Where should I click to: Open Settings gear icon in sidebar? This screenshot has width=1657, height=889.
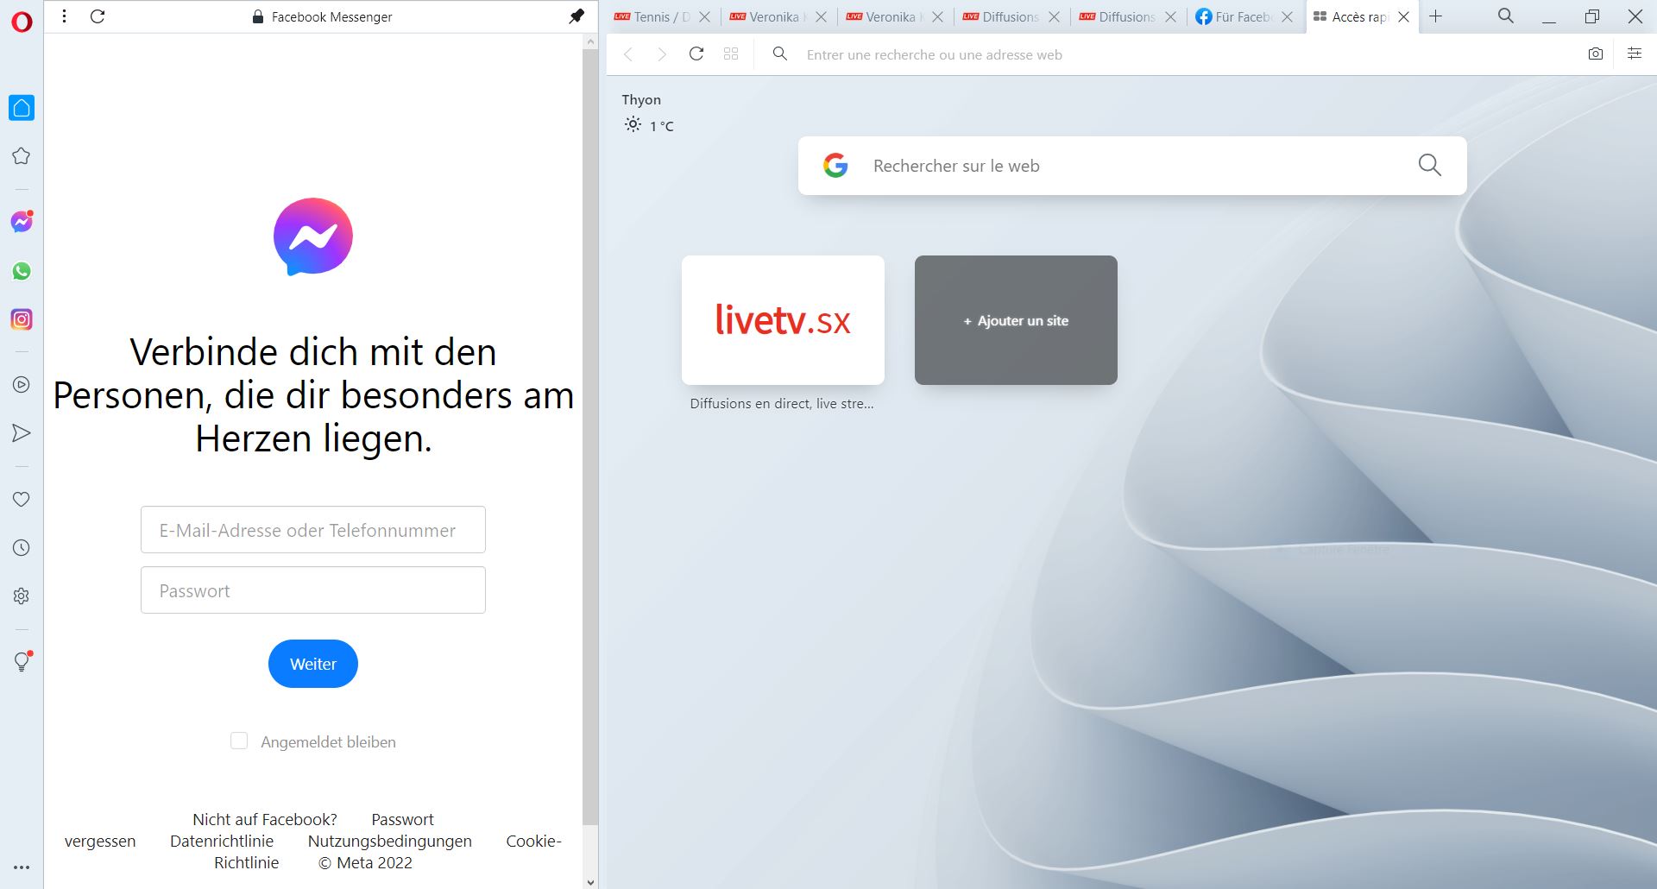pos(22,596)
